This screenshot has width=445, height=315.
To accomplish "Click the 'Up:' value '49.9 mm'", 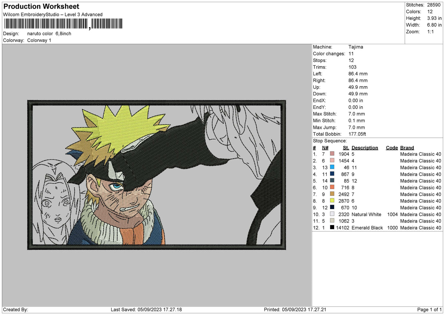I will pos(358,87).
